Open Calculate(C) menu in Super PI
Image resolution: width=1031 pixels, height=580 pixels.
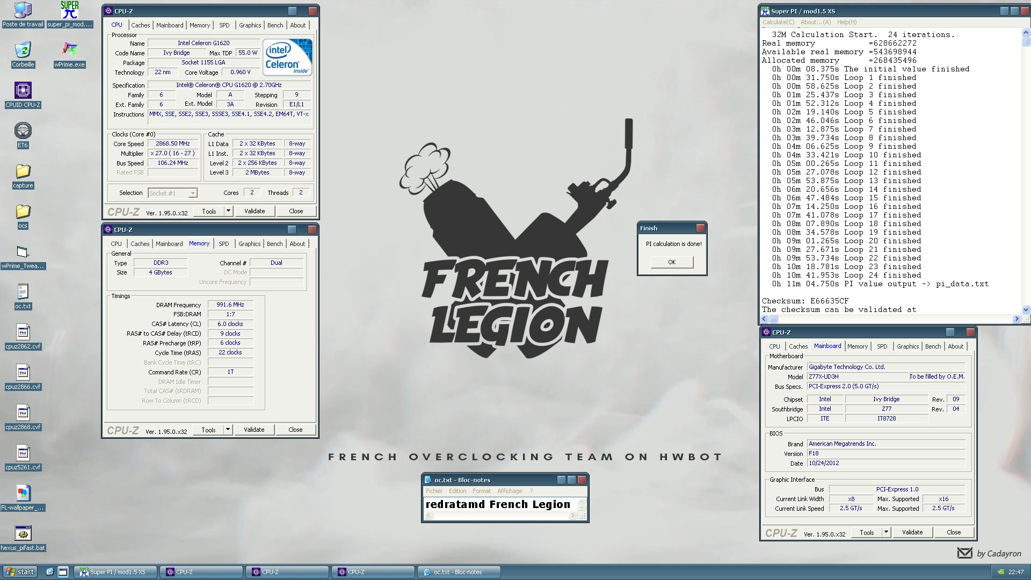tap(779, 22)
